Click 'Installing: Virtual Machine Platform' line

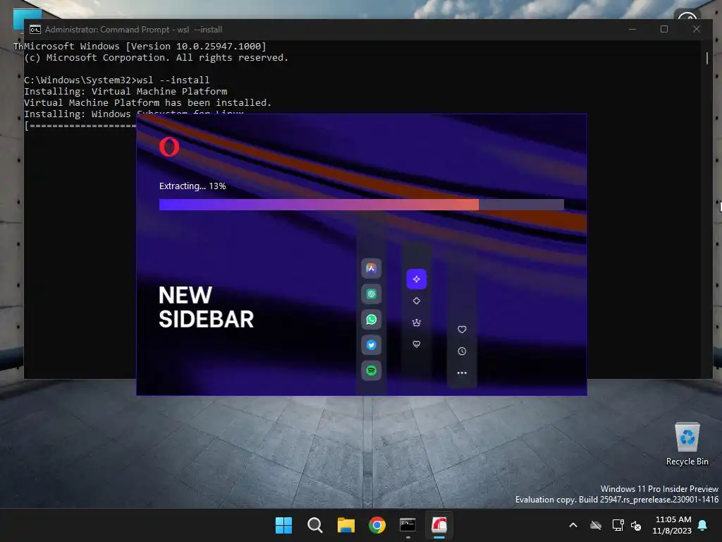coord(126,91)
